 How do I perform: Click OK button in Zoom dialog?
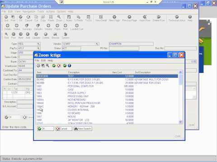click(x=46, y=129)
